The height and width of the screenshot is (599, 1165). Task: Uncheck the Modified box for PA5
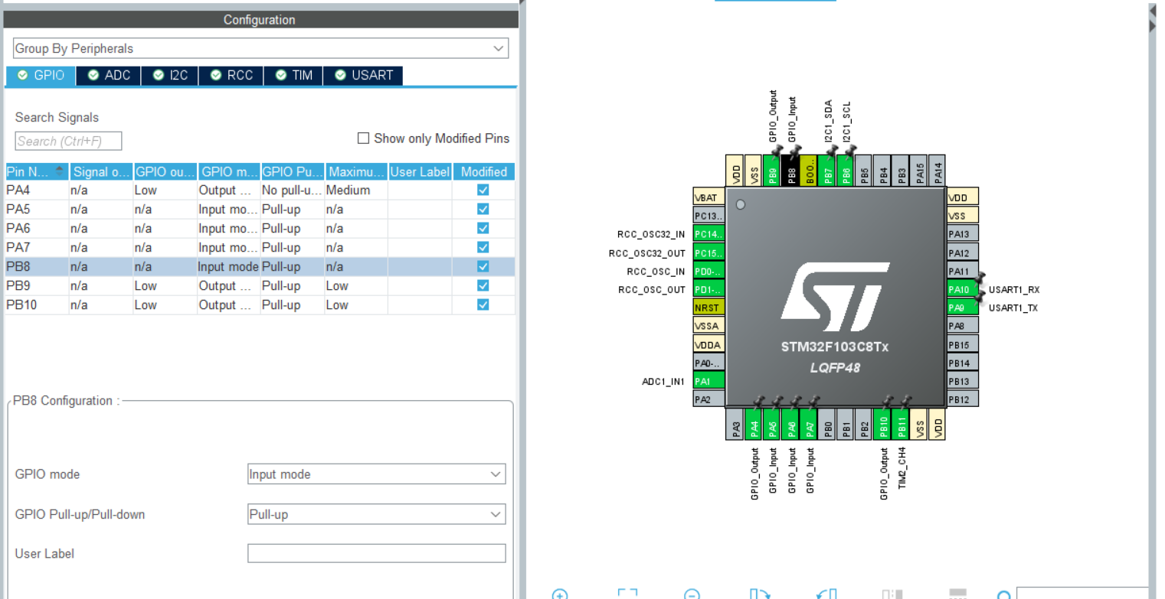point(483,209)
